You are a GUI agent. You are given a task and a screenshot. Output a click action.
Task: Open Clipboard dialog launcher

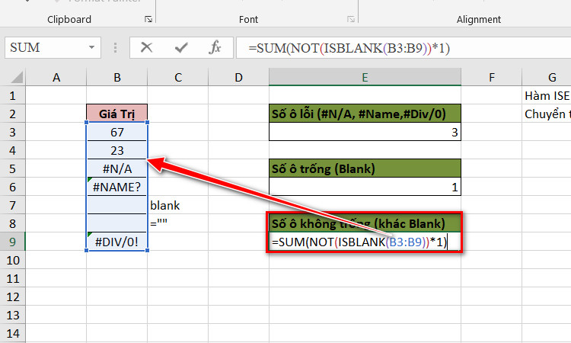point(148,19)
